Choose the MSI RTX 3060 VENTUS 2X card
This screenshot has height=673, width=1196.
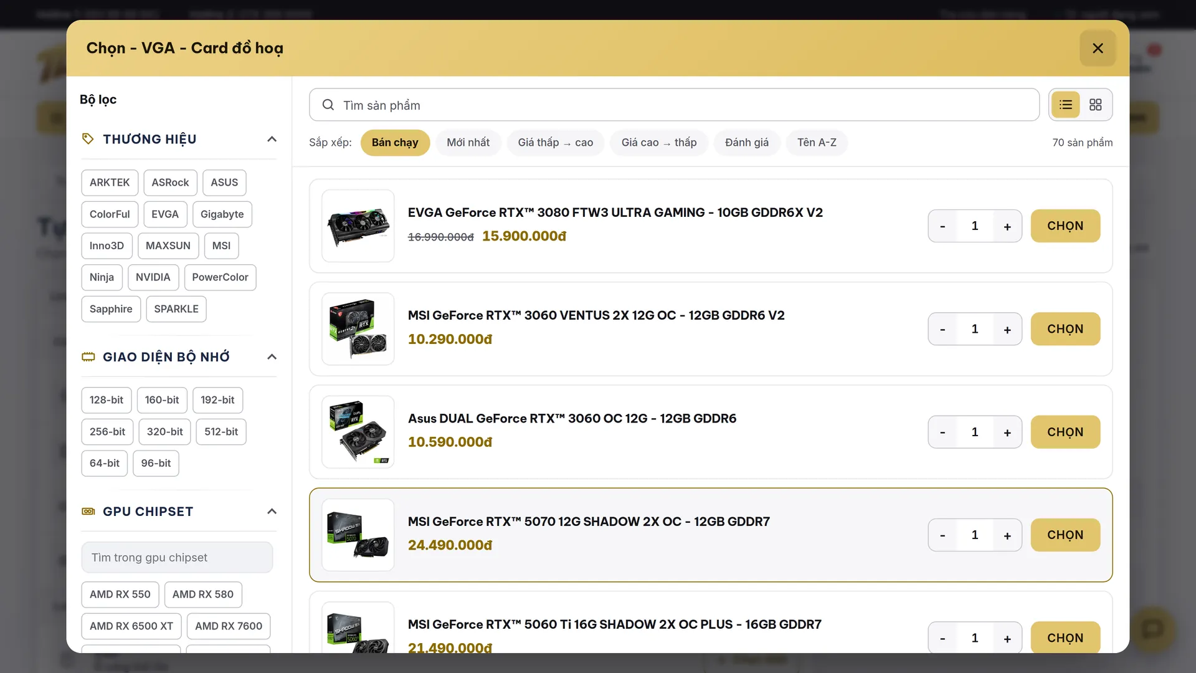click(x=1065, y=329)
